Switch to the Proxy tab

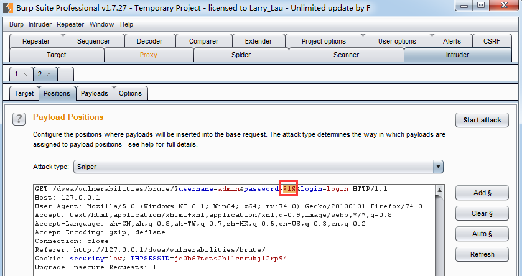(x=149, y=55)
